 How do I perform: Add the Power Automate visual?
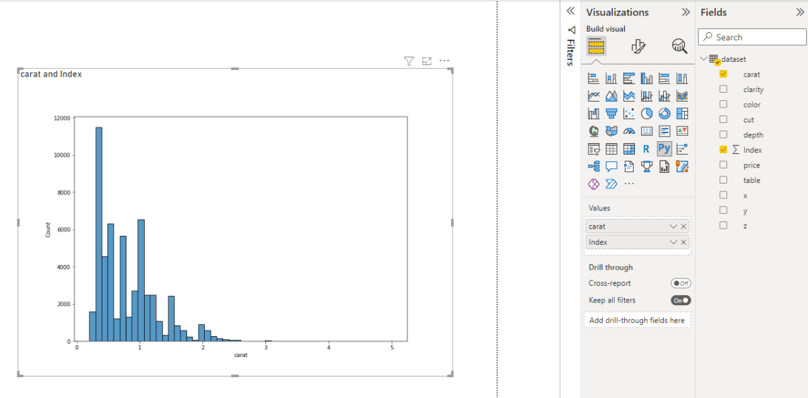[x=611, y=184]
